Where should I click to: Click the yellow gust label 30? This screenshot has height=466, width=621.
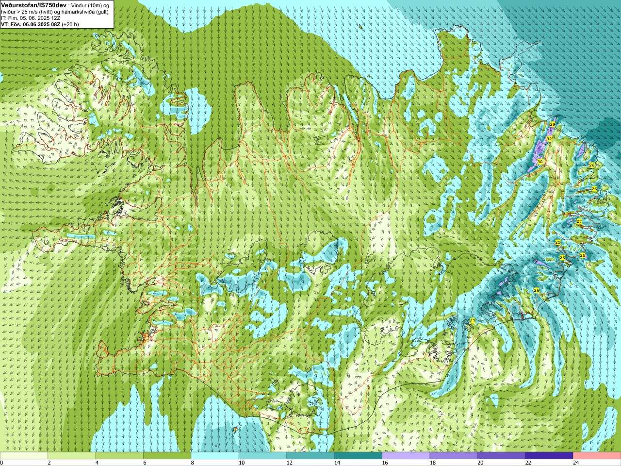click(540, 161)
